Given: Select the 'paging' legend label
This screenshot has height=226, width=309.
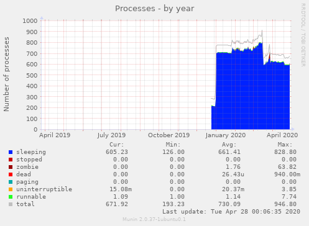Looking at the screenshot, I should (x=27, y=182).
